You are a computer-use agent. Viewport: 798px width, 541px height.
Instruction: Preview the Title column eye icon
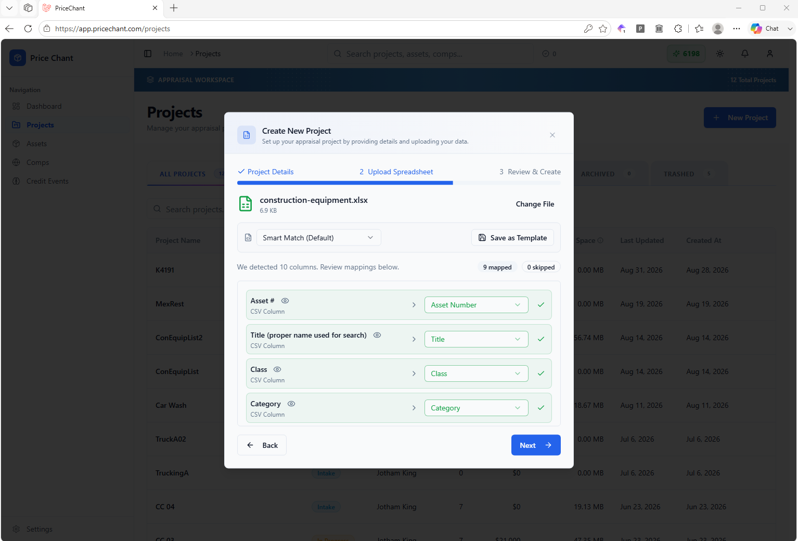(377, 335)
